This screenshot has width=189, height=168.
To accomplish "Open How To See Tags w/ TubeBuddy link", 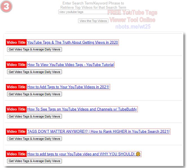I will tap(82, 109).
